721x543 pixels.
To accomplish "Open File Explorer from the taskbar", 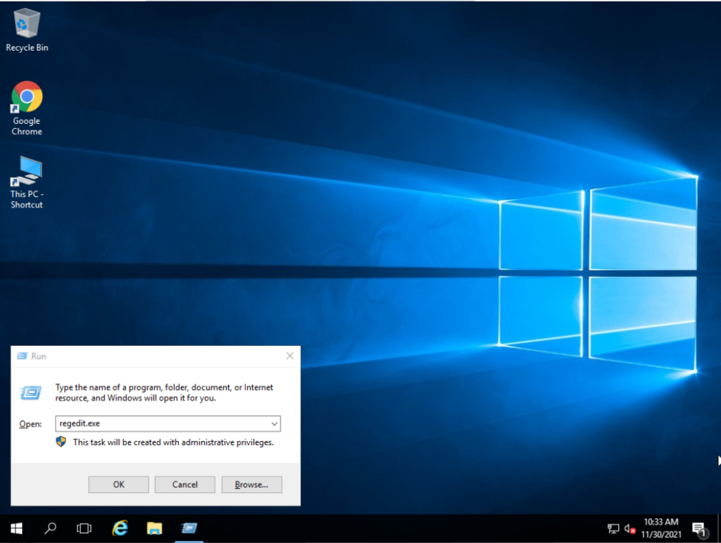I will click(x=153, y=528).
